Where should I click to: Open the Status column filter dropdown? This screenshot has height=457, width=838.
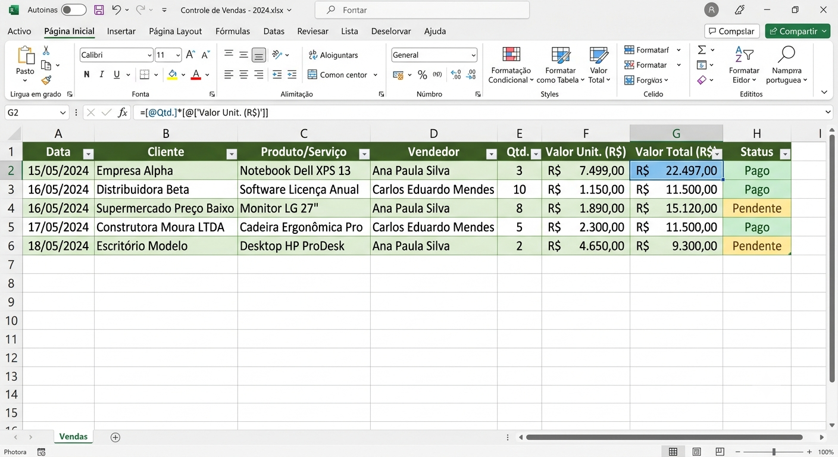(x=784, y=154)
